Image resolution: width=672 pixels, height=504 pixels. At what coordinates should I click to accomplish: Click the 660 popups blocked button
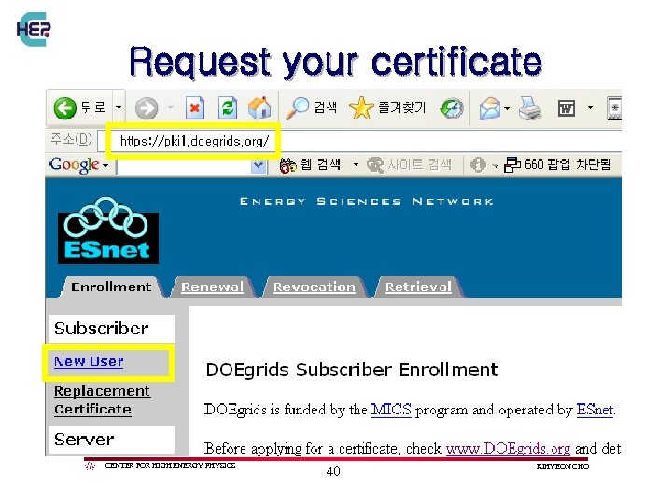557,164
